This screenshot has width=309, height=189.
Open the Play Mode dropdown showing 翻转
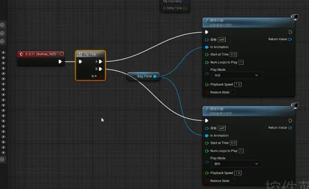(x=236, y=164)
